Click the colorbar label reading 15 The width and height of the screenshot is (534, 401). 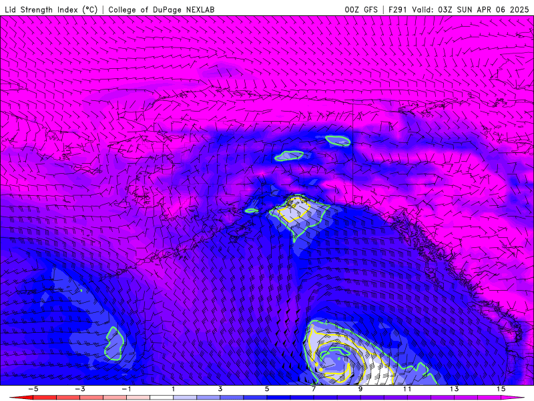click(501, 389)
